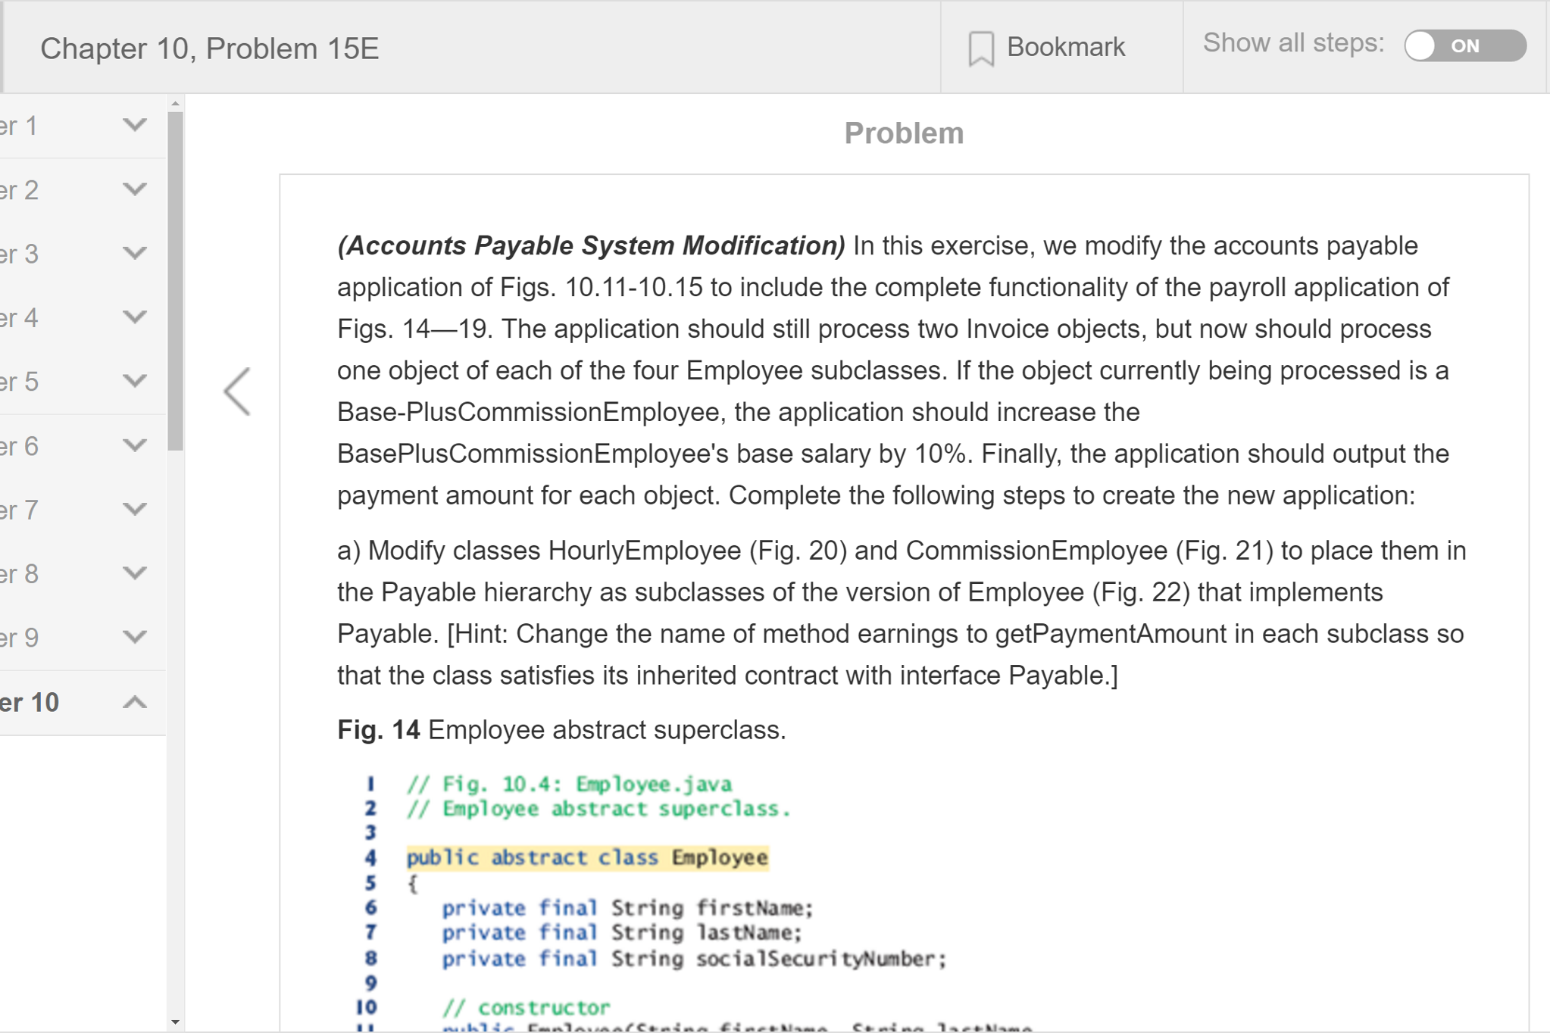
Task: Collapse chapter 10 with the up chevron
Action: pyautogui.click(x=134, y=702)
